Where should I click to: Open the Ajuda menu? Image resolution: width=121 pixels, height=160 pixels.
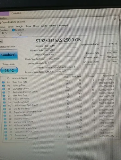point(44,26)
